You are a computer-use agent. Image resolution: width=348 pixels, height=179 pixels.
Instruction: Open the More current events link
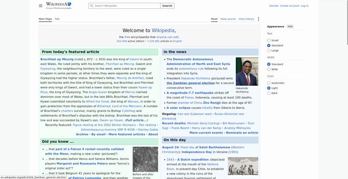pos(206,133)
